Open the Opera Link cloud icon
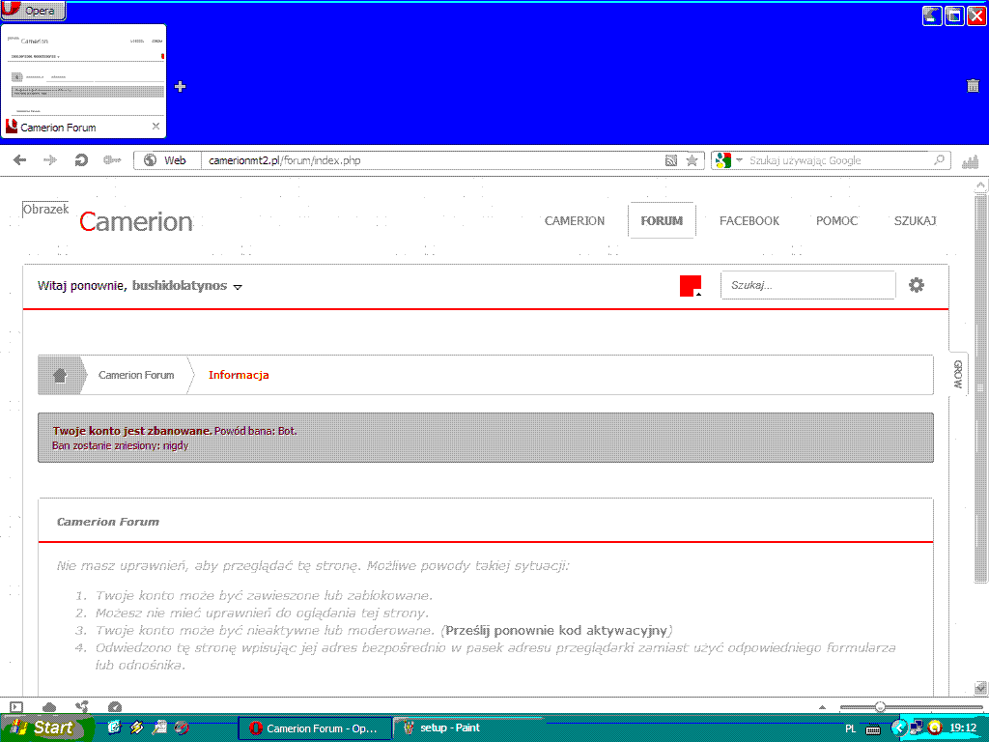This screenshot has width=989, height=742. [49, 707]
